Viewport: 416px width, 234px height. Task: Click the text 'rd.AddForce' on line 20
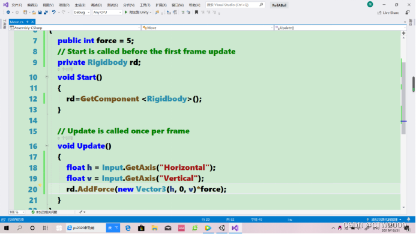coord(90,189)
